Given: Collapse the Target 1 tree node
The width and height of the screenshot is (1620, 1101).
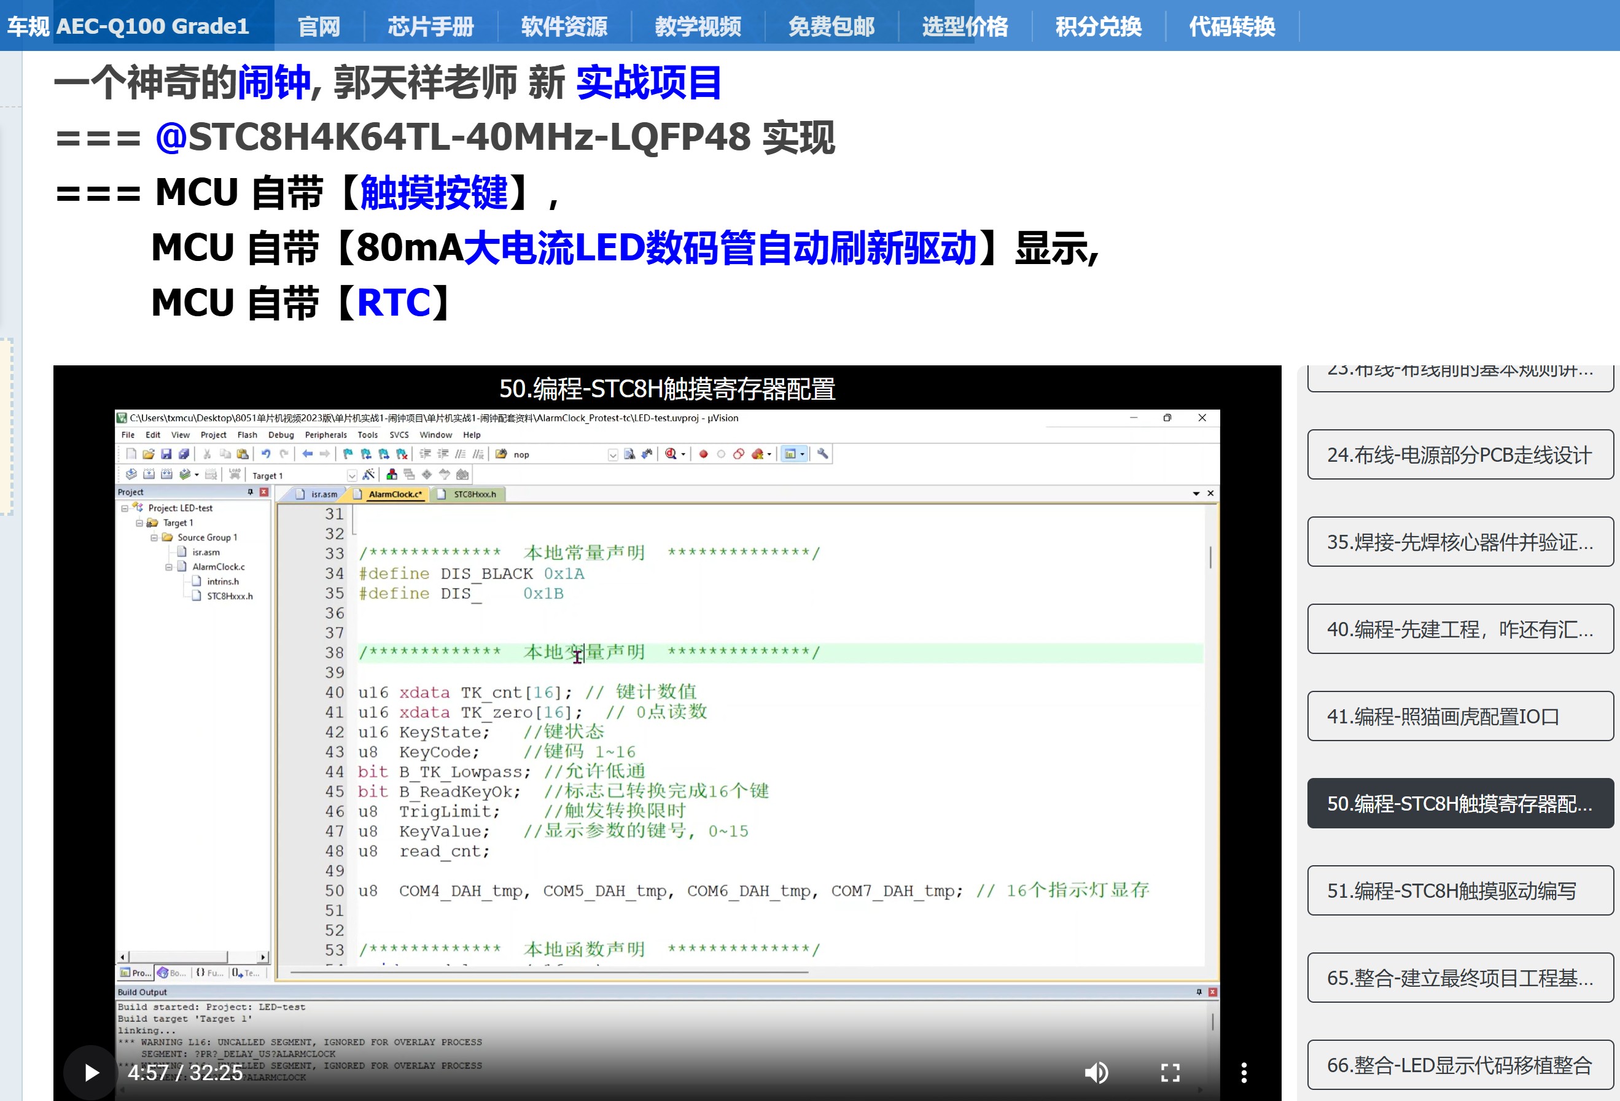Looking at the screenshot, I should [x=139, y=523].
